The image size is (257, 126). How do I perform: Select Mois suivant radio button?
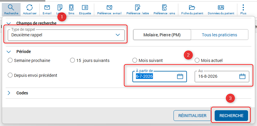134,60
